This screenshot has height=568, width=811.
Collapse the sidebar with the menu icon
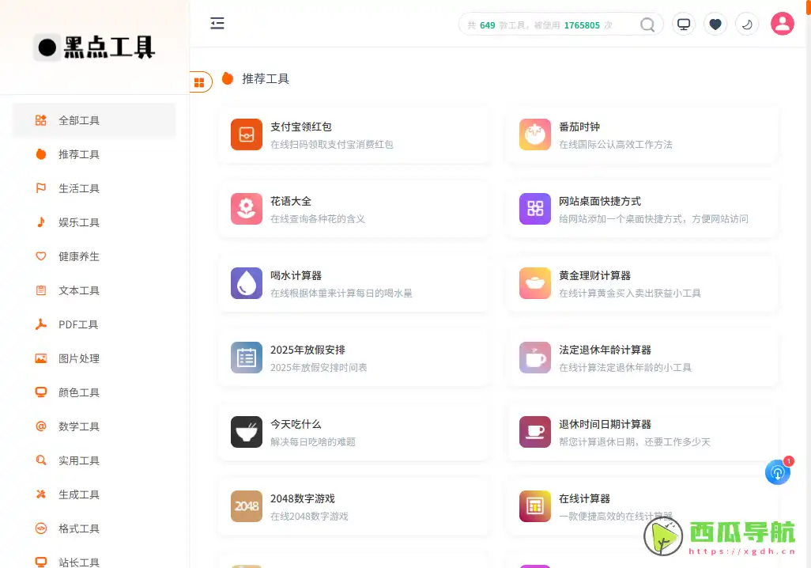point(217,23)
